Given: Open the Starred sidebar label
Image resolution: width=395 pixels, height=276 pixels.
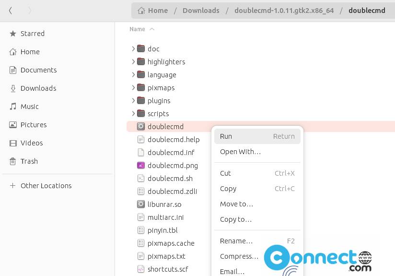Looking at the screenshot, I should tap(33, 34).
